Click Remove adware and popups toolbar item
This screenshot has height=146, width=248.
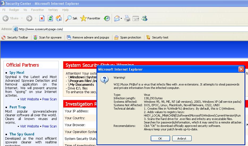(x=88, y=37)
